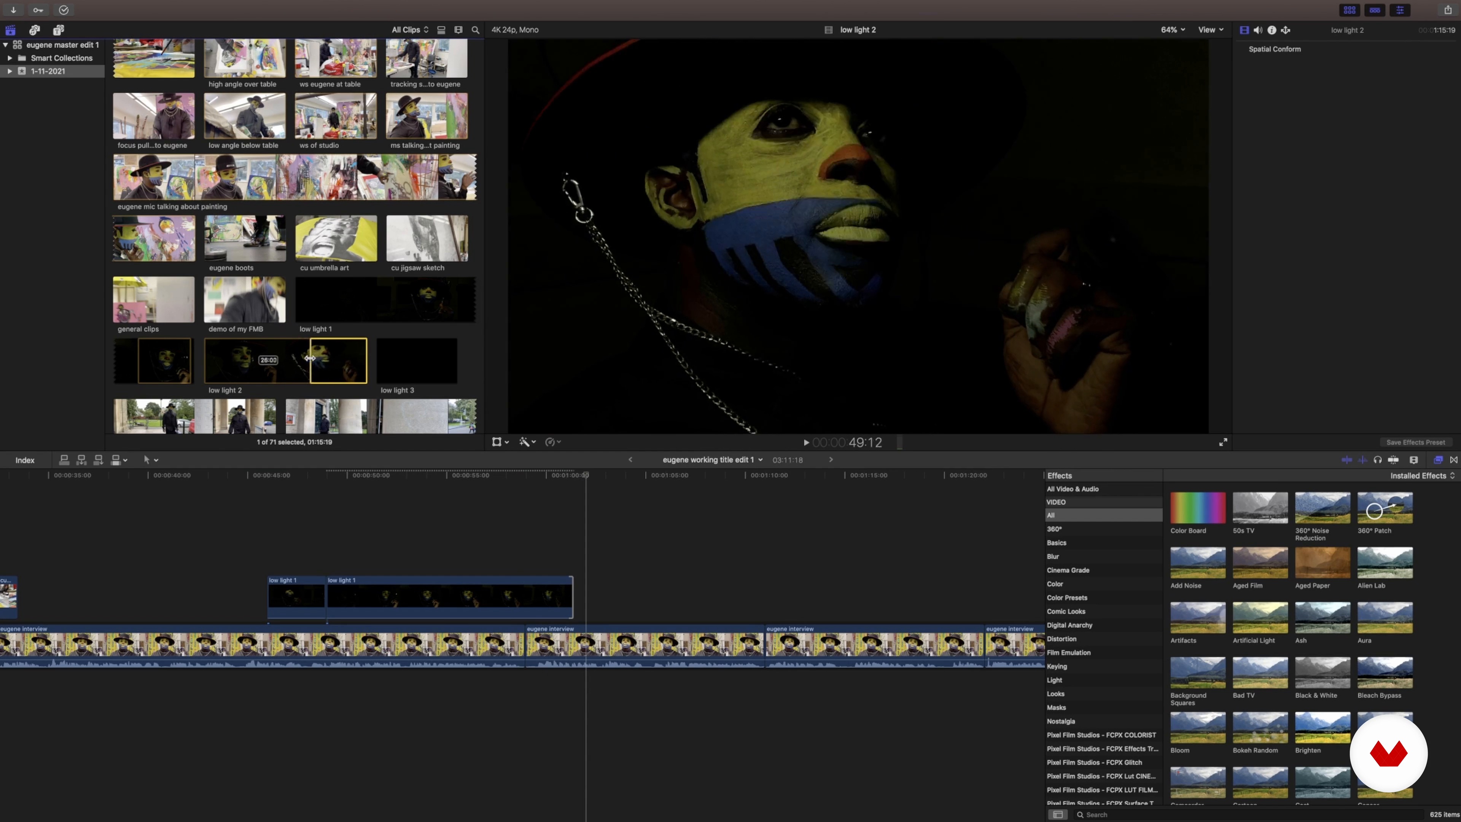Open retiming speed dropdown

pyautogui.click(x=553, y=443)
